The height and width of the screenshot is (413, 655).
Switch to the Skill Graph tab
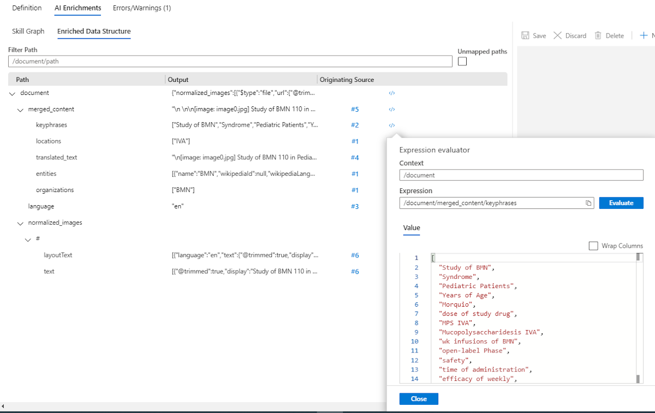pos(28,31)
